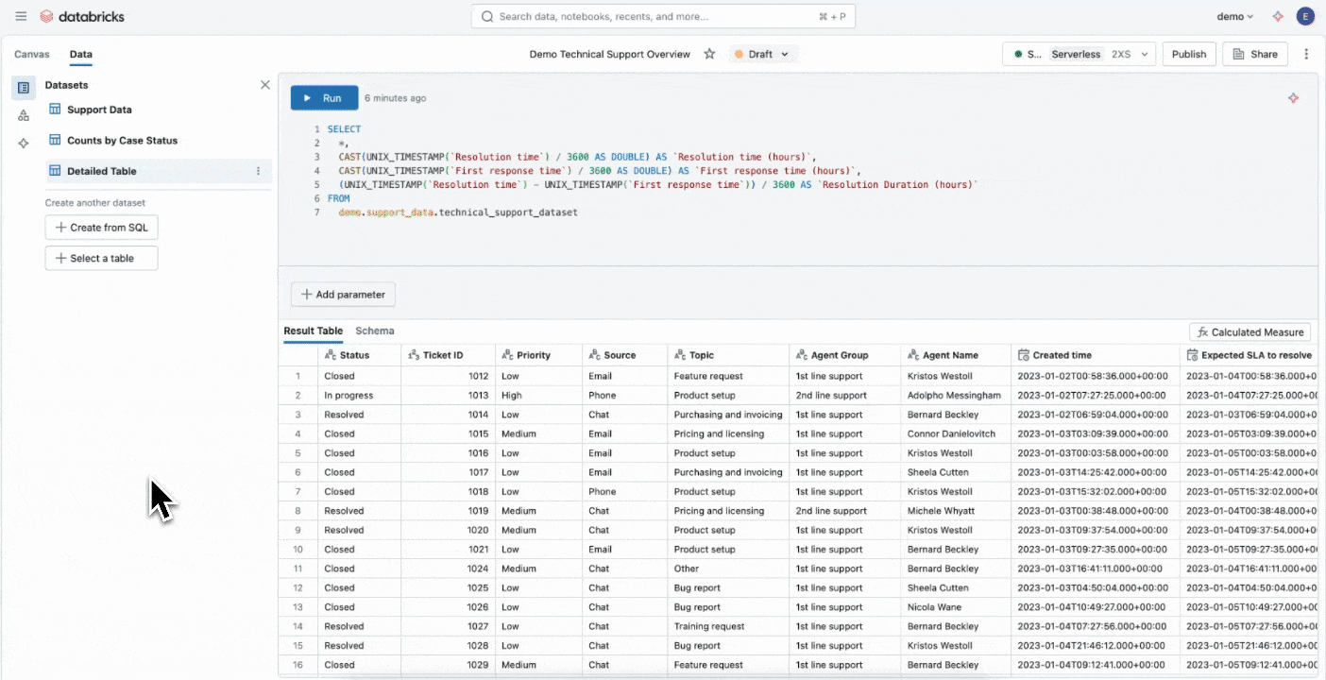1326x680 pixels.
Task: Click the search data and notebooks field
Action: coord(663,16)
